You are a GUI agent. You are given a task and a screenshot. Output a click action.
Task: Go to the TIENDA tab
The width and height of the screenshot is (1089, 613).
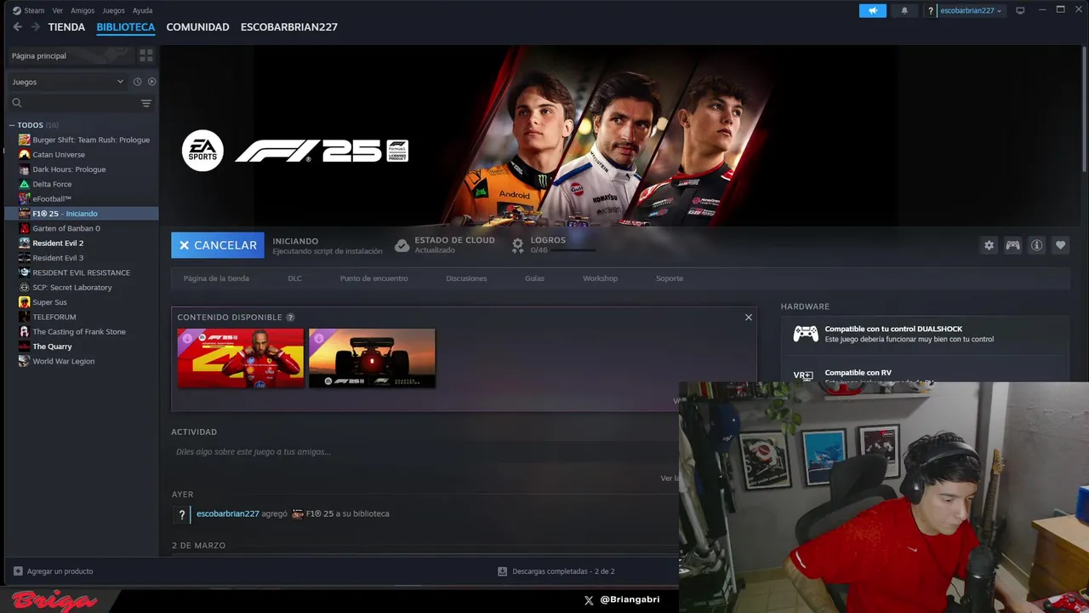(66, 27)
